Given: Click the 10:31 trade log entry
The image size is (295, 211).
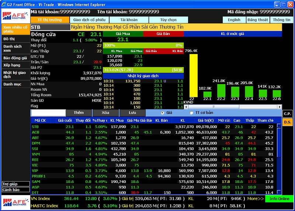Looking at the screenshot, I should click(143, 81).
